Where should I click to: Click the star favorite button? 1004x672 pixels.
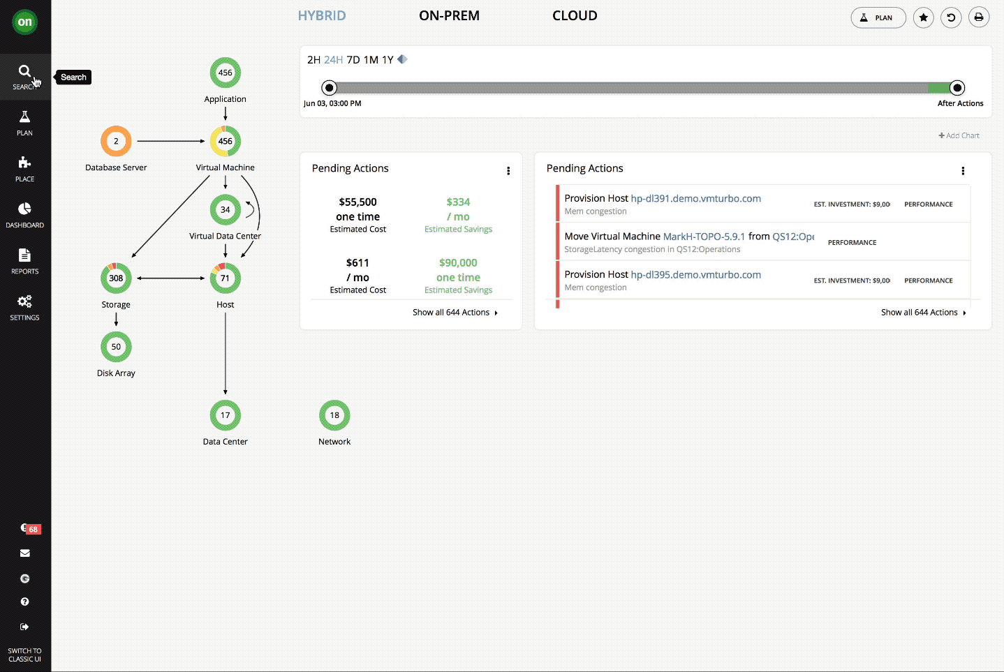pos(923,17)
